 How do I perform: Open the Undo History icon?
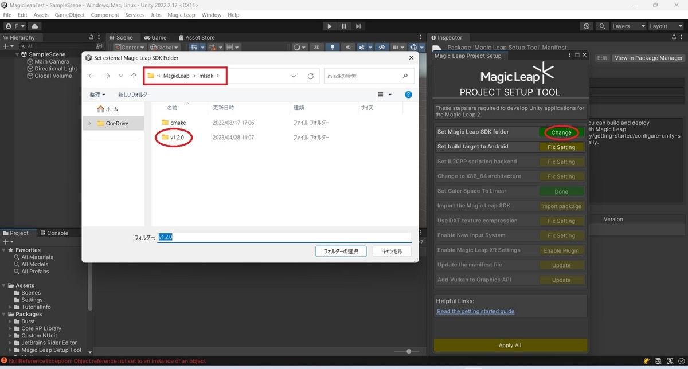tap(586, 26)
